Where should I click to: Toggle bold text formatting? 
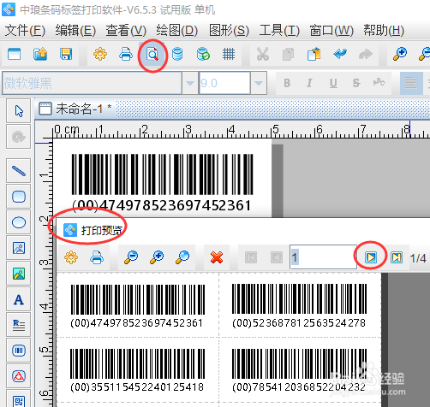[287, 83]
